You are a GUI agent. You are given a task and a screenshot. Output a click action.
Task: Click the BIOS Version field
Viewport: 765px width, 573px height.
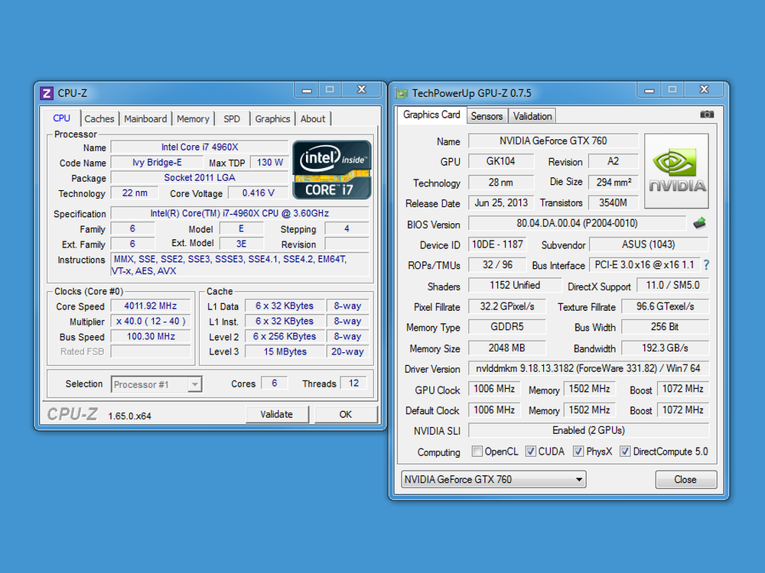(x=577, y=223)
